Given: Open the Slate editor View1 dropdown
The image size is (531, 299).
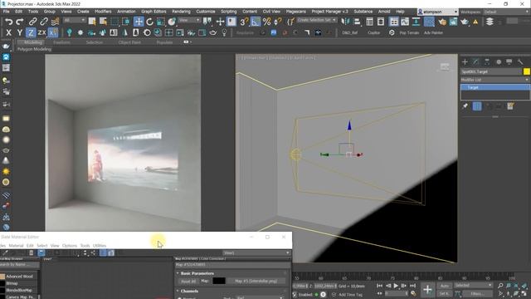Looking at the screenshot, I should point(256,252).
